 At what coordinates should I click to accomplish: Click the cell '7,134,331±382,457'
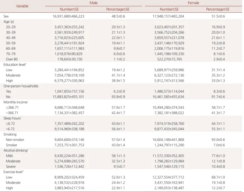pyautogui.click(x=69, y=113)
